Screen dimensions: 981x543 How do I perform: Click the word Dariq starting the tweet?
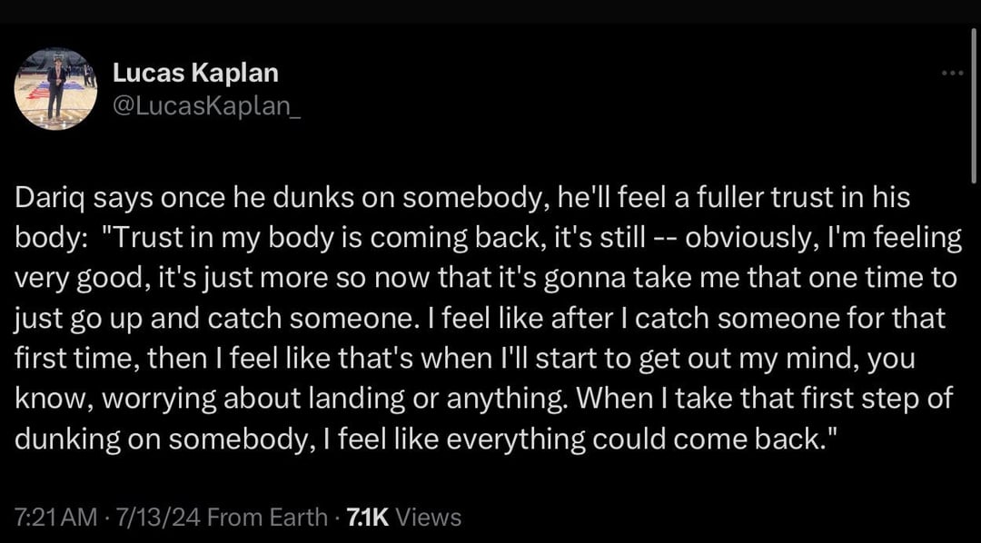coord(44,198)
